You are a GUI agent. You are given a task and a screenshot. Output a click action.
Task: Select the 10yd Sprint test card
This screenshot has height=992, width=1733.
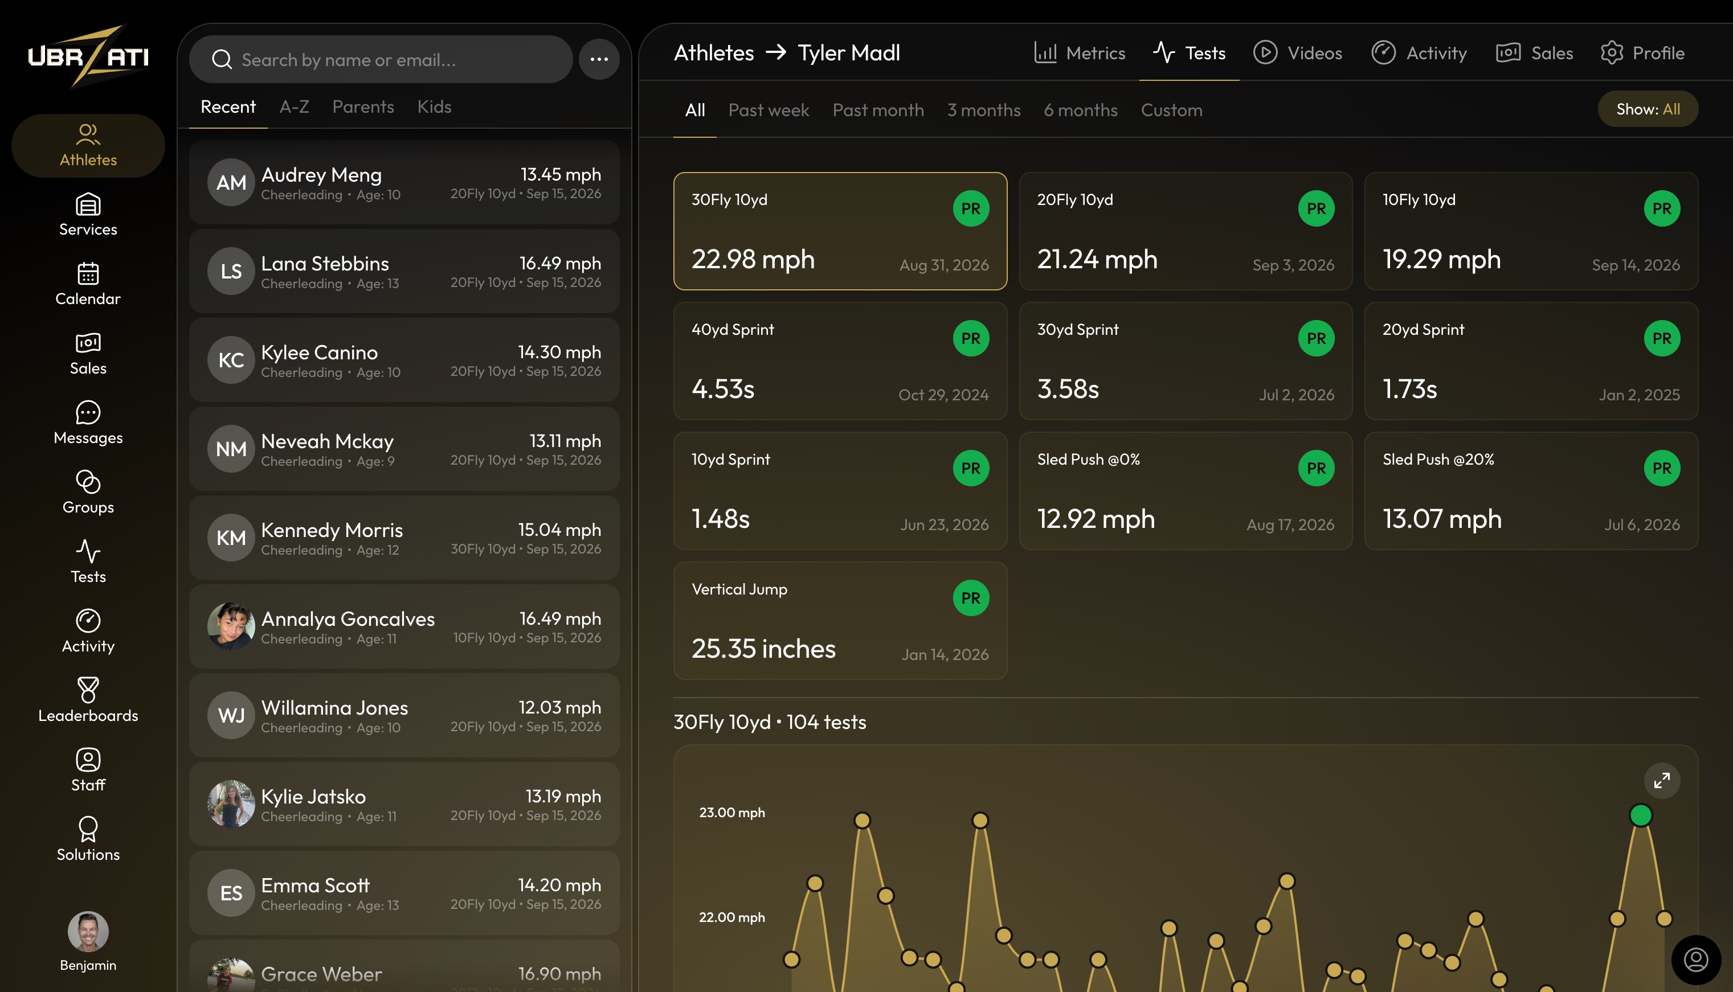pyautogui.click(x=840, y=490)
